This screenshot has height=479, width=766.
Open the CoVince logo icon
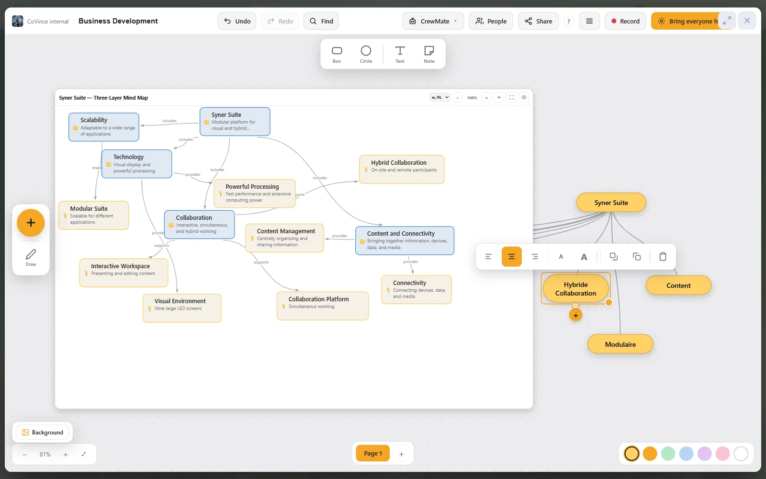18,21
